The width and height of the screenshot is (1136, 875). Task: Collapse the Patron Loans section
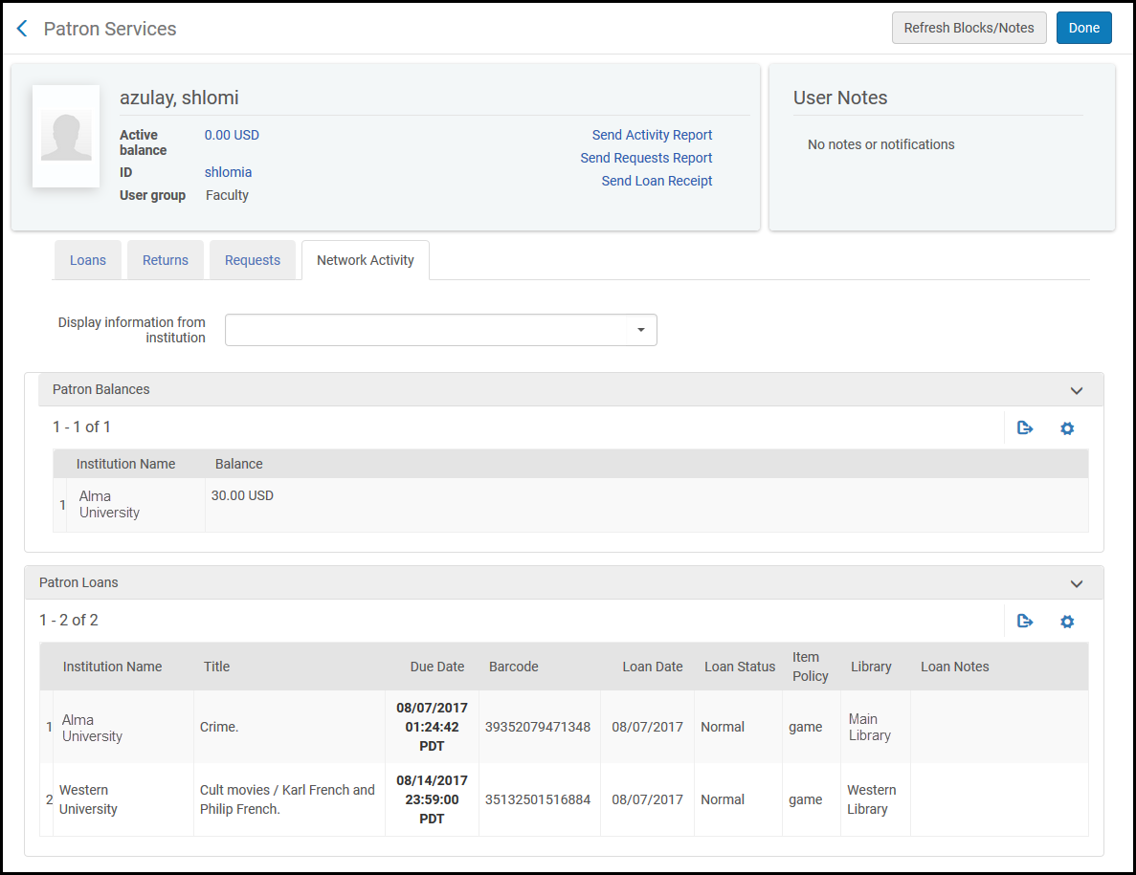(x=1077, y=583)
